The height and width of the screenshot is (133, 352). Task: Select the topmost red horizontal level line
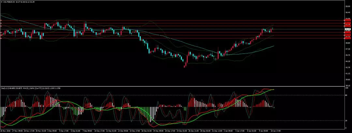pos(163,21)
